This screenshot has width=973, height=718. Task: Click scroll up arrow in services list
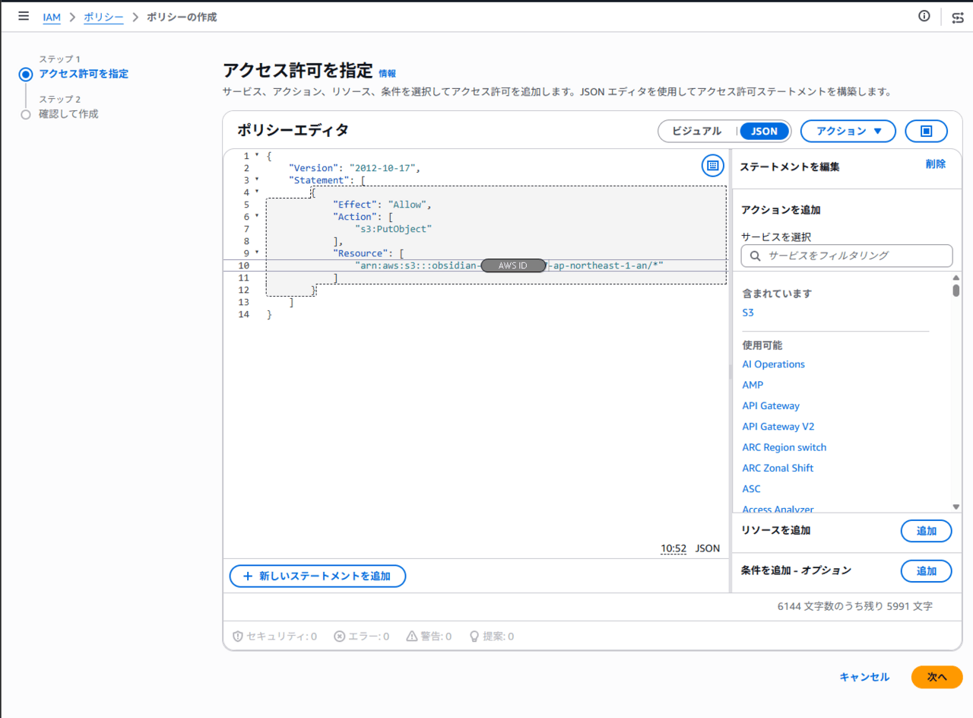tap(956, 278)
